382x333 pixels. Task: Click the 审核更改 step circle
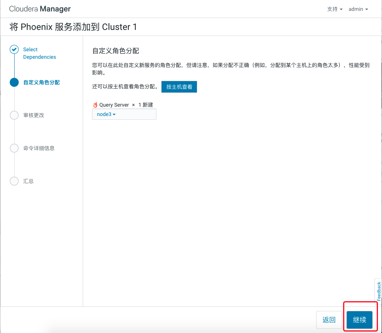click(14, 115)
